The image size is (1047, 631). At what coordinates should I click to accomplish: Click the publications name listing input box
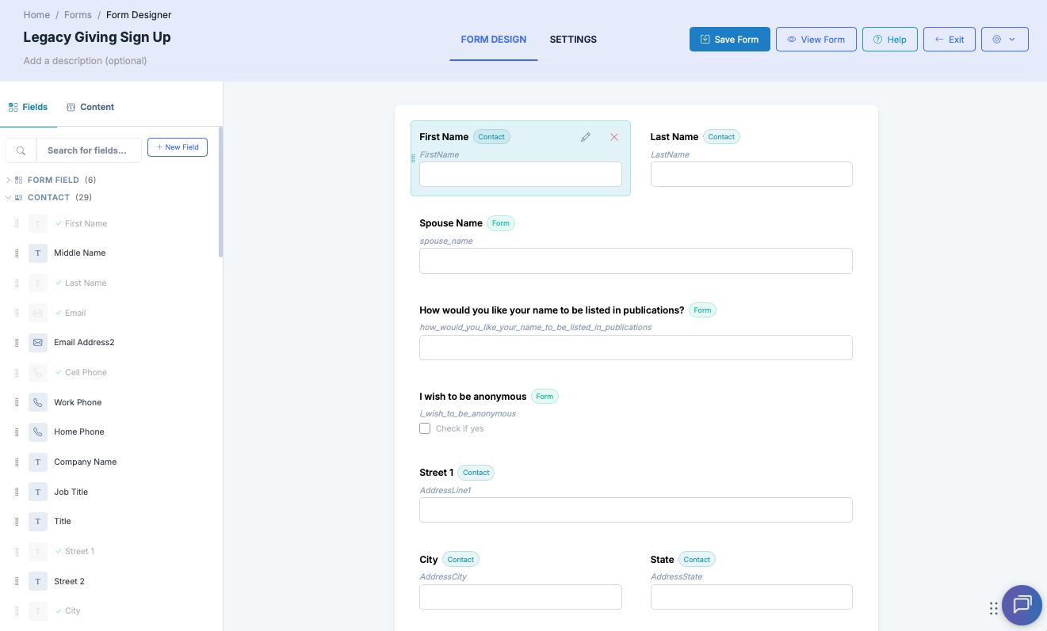click(x=636, y=348)
